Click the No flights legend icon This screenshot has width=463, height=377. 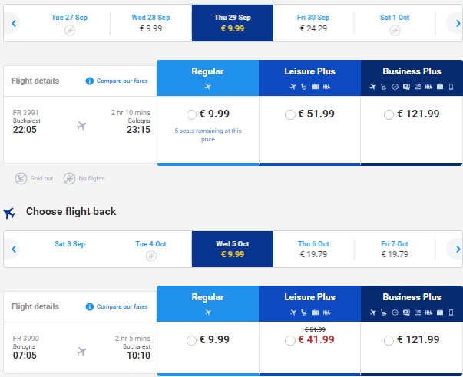pyautogui.click(x=69, y=178)
